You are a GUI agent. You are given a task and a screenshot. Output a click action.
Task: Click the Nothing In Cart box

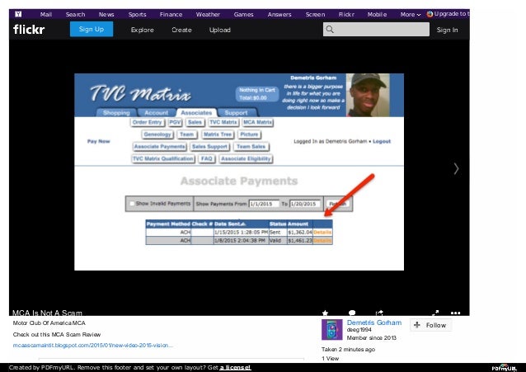point(257,94)
